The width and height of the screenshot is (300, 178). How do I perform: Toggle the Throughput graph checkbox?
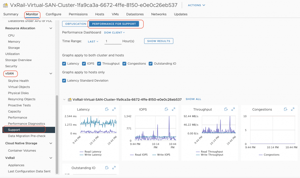tap(99, 64)
